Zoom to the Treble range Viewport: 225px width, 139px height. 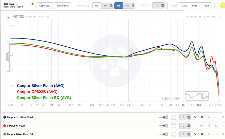click(206, 6)
